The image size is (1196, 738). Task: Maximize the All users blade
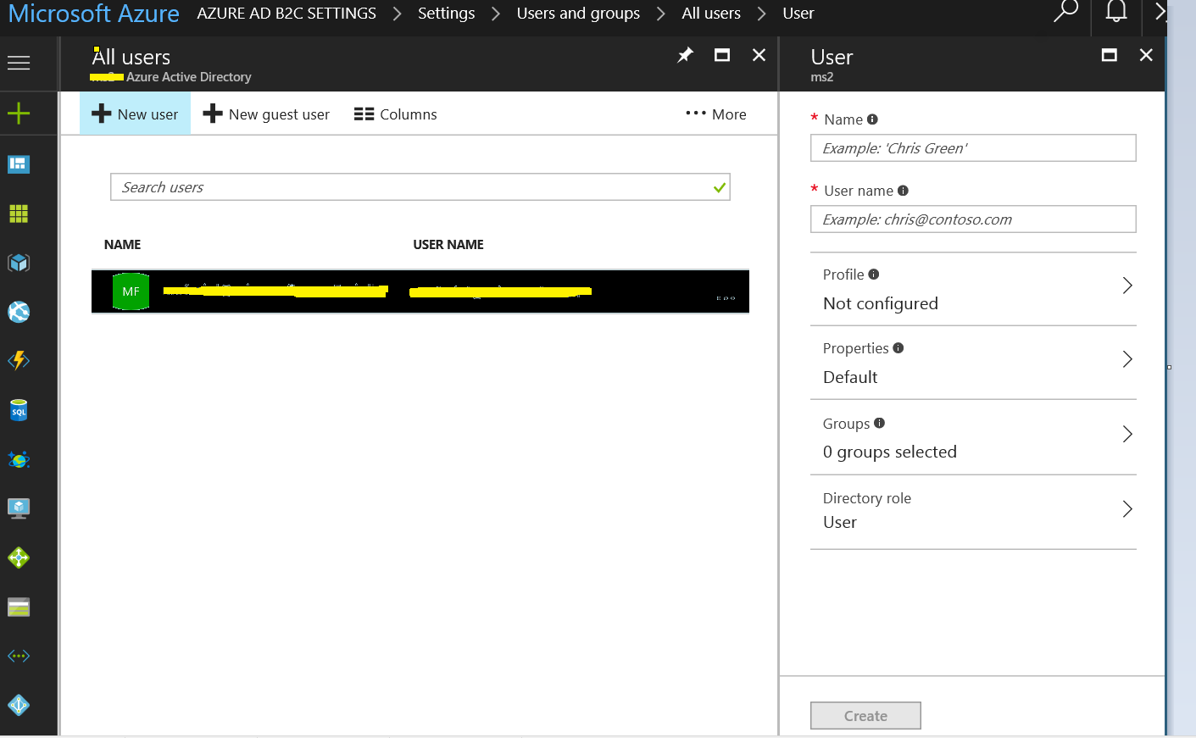pyautogui.click(x=722, y=55)
